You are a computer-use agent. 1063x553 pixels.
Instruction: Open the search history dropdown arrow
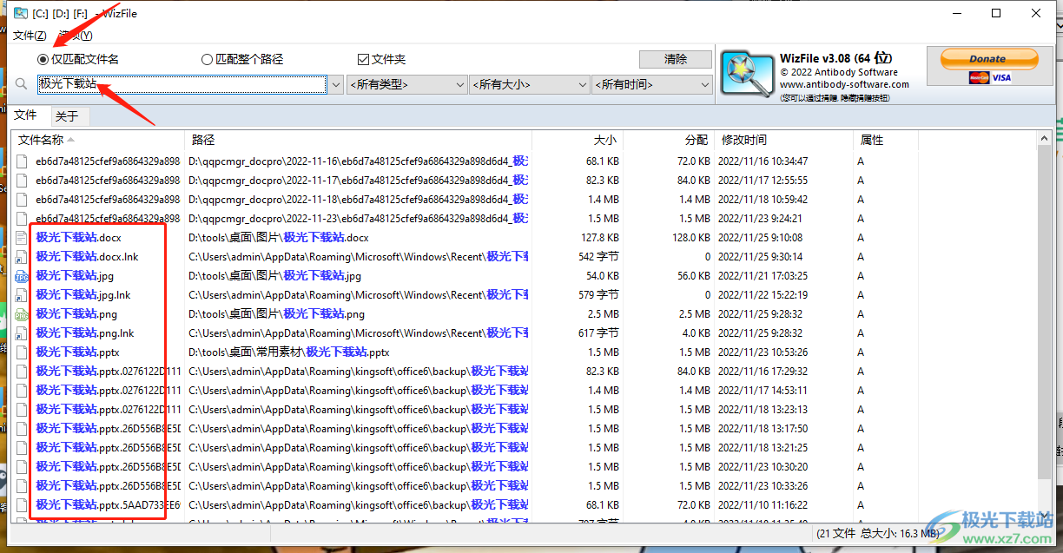(336, 85)
